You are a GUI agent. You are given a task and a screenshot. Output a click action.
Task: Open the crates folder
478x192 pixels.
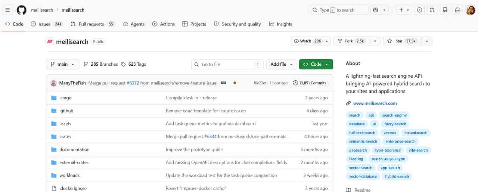pyautogui.click(x=65, y=137)
